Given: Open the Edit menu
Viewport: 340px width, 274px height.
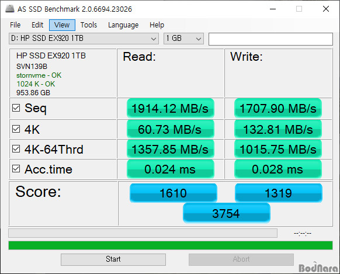Looking at the screenshot, I should pyautogui.click(x=37, y=25).
